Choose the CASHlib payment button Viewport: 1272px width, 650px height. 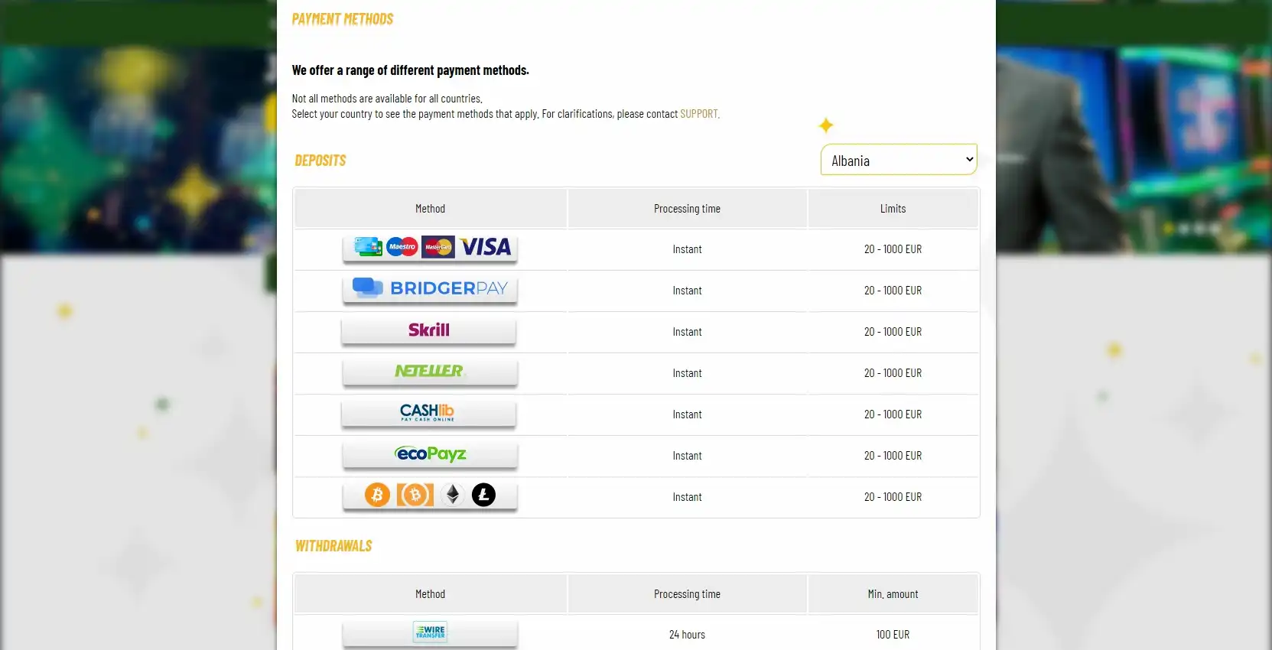click(x=428, y=413)
